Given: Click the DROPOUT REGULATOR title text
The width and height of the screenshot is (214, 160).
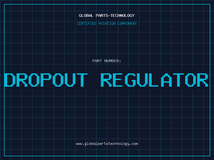Looking at the screenshot, I should (x=106, y=80).
